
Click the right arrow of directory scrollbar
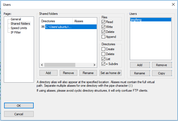pos(94,65)
